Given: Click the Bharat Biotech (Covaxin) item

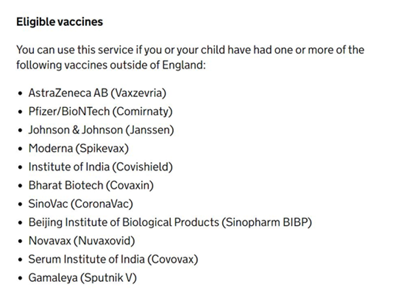Looking at the screenshot, I should pos(91,186).
